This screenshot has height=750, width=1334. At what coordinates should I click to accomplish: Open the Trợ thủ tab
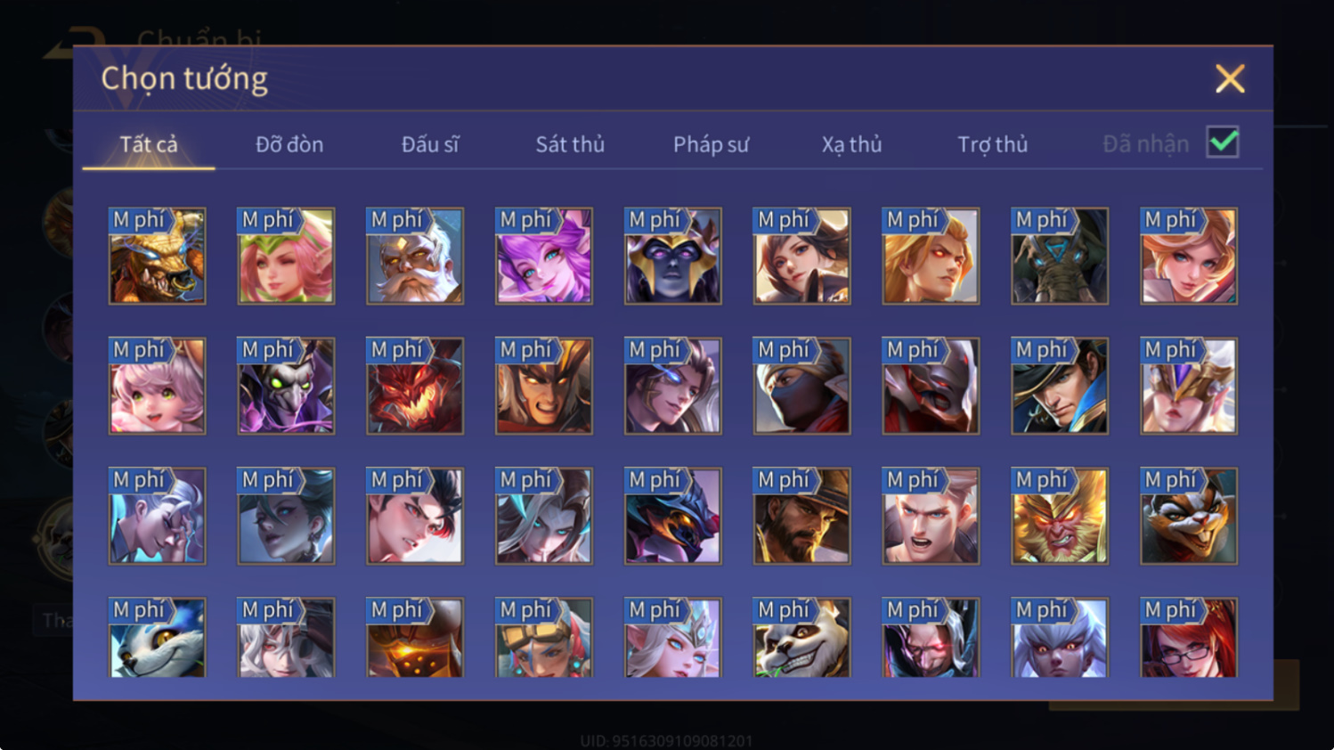pyautogui.click(x=992, y=144)
